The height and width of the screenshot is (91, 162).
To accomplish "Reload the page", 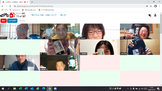I will coord(10,6).
